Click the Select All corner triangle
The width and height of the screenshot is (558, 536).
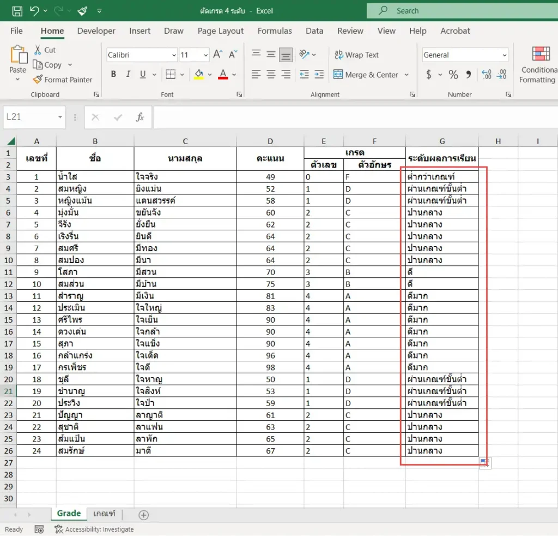tap(11, 141)
